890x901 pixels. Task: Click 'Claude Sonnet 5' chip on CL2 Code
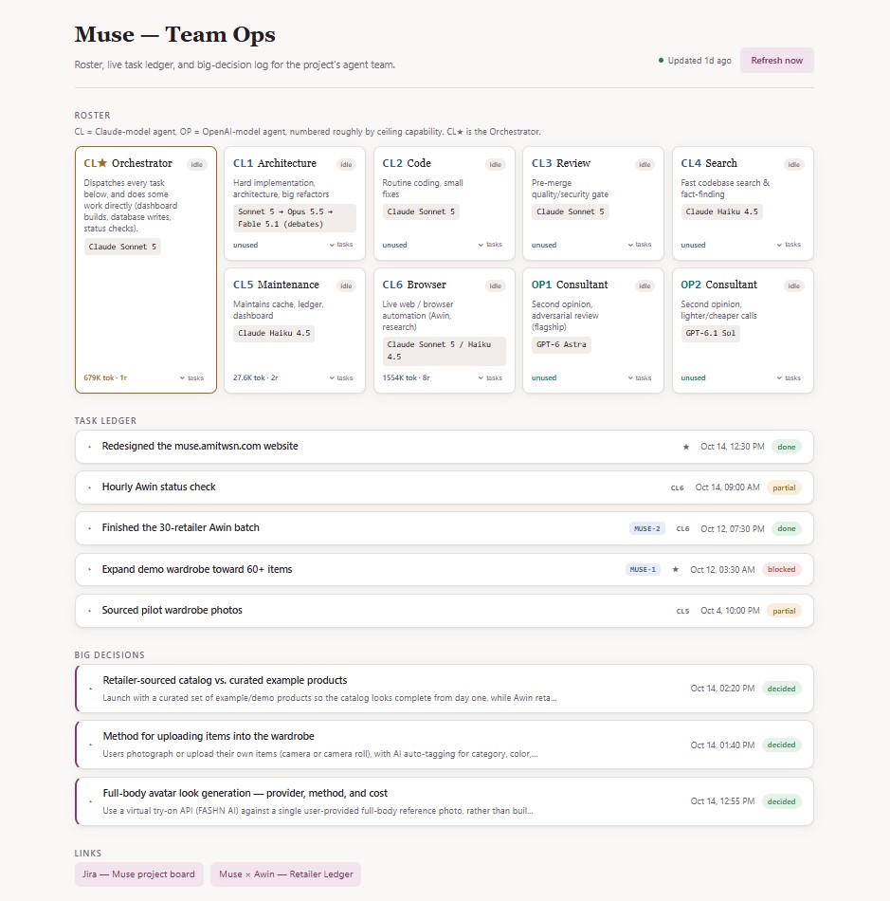421,211
